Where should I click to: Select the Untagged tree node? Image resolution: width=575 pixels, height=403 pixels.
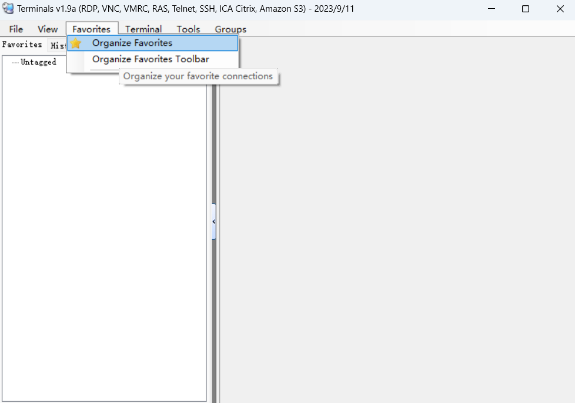pos(38,62)
